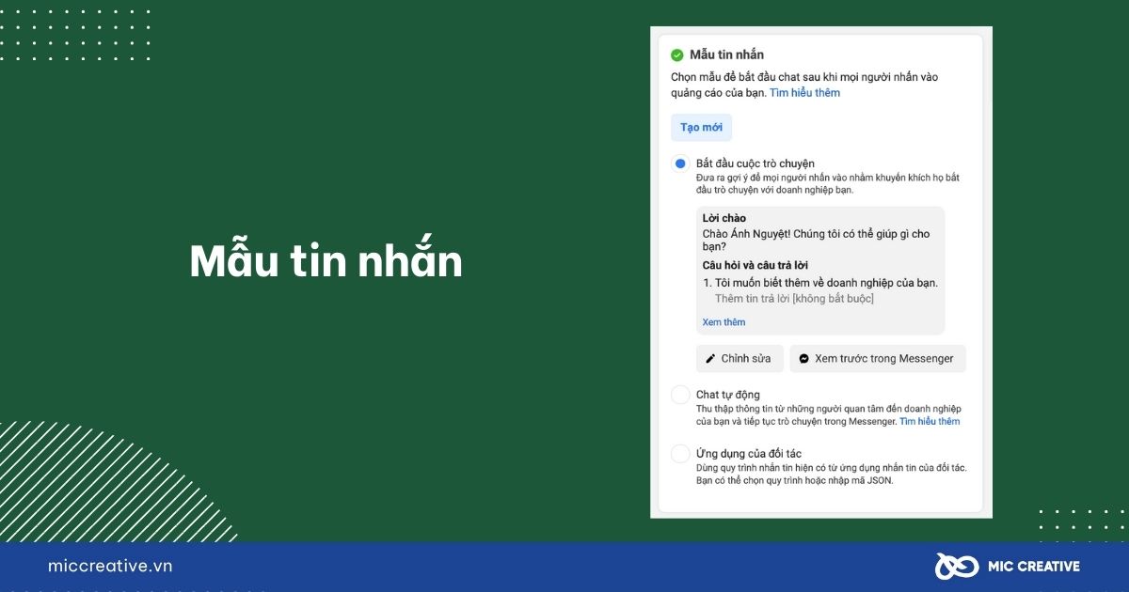The height and width of the screenshot is (592, 1129).
Task: Click question 'Tôi muốn biết thêm về doanh nghiệp'
Action: 826,283
